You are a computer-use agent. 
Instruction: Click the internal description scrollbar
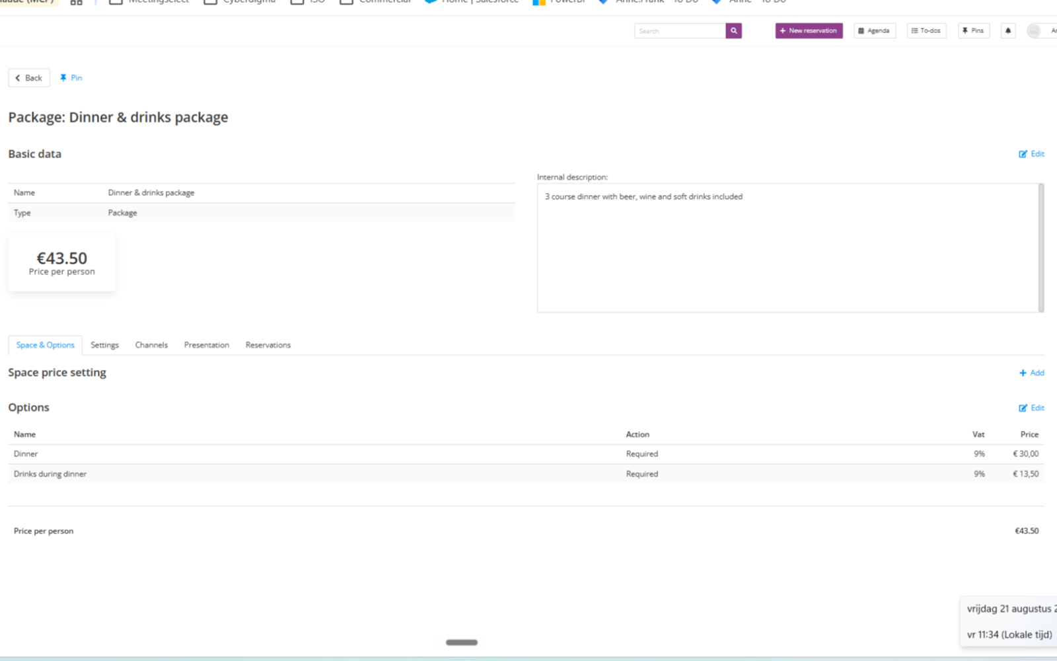coord(1041,248)
